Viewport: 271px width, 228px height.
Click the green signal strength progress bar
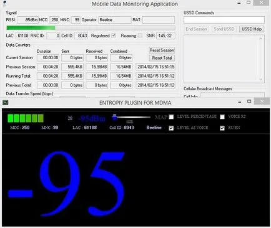tap(91, 28)
